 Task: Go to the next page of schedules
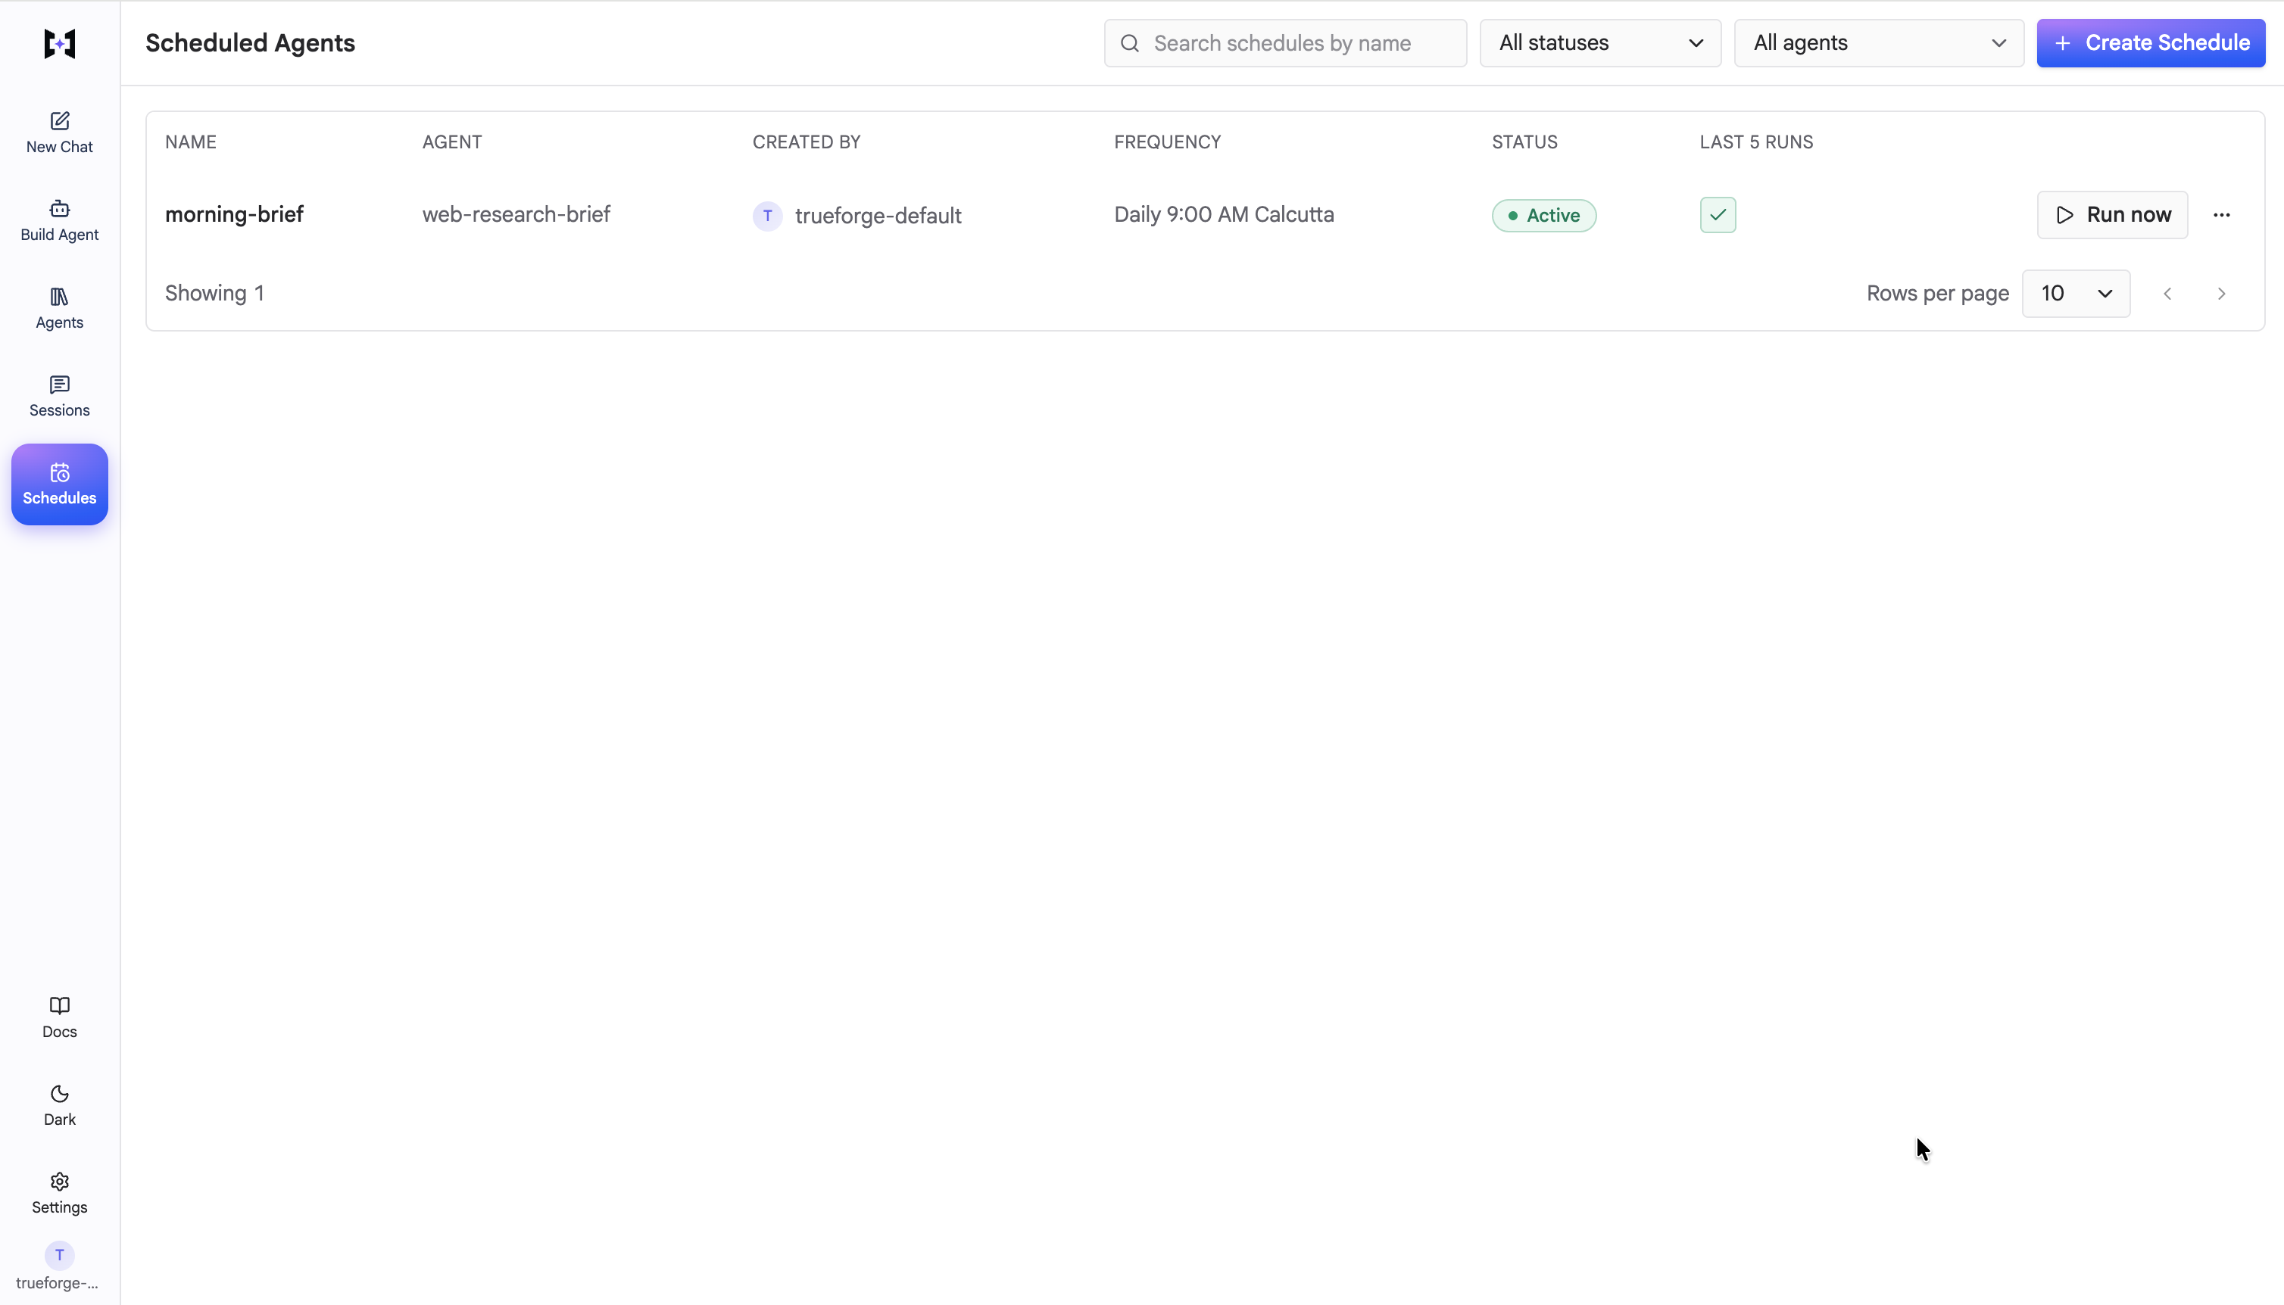pos(2221,294)
